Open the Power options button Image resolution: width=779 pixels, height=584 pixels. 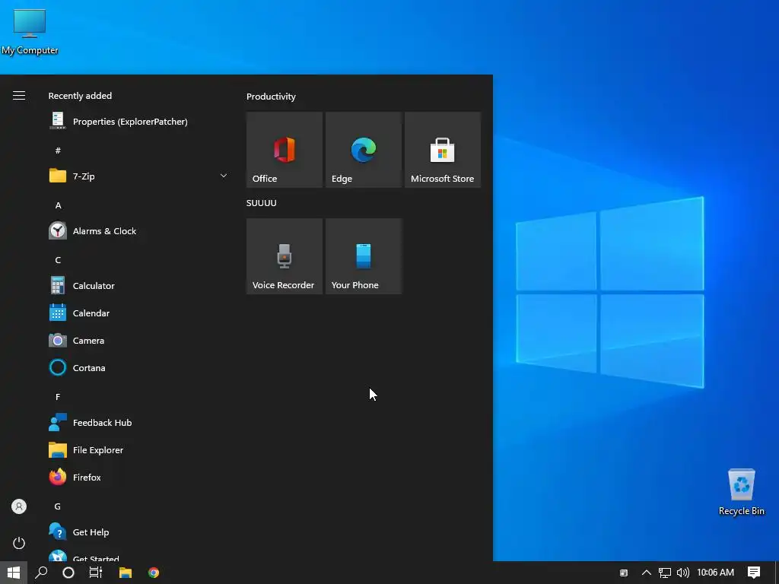point(19,543)
